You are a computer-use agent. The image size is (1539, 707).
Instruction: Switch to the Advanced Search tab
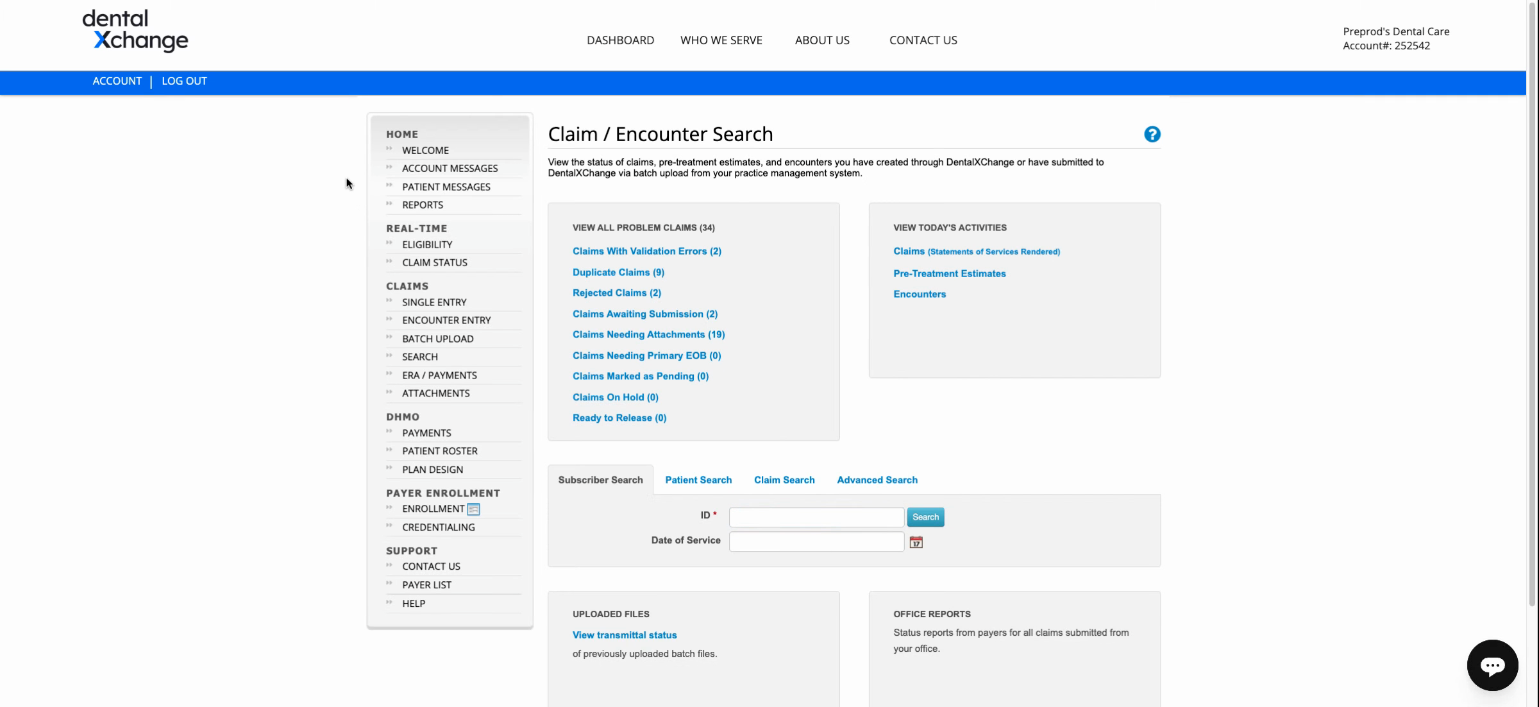coord(877,480)
